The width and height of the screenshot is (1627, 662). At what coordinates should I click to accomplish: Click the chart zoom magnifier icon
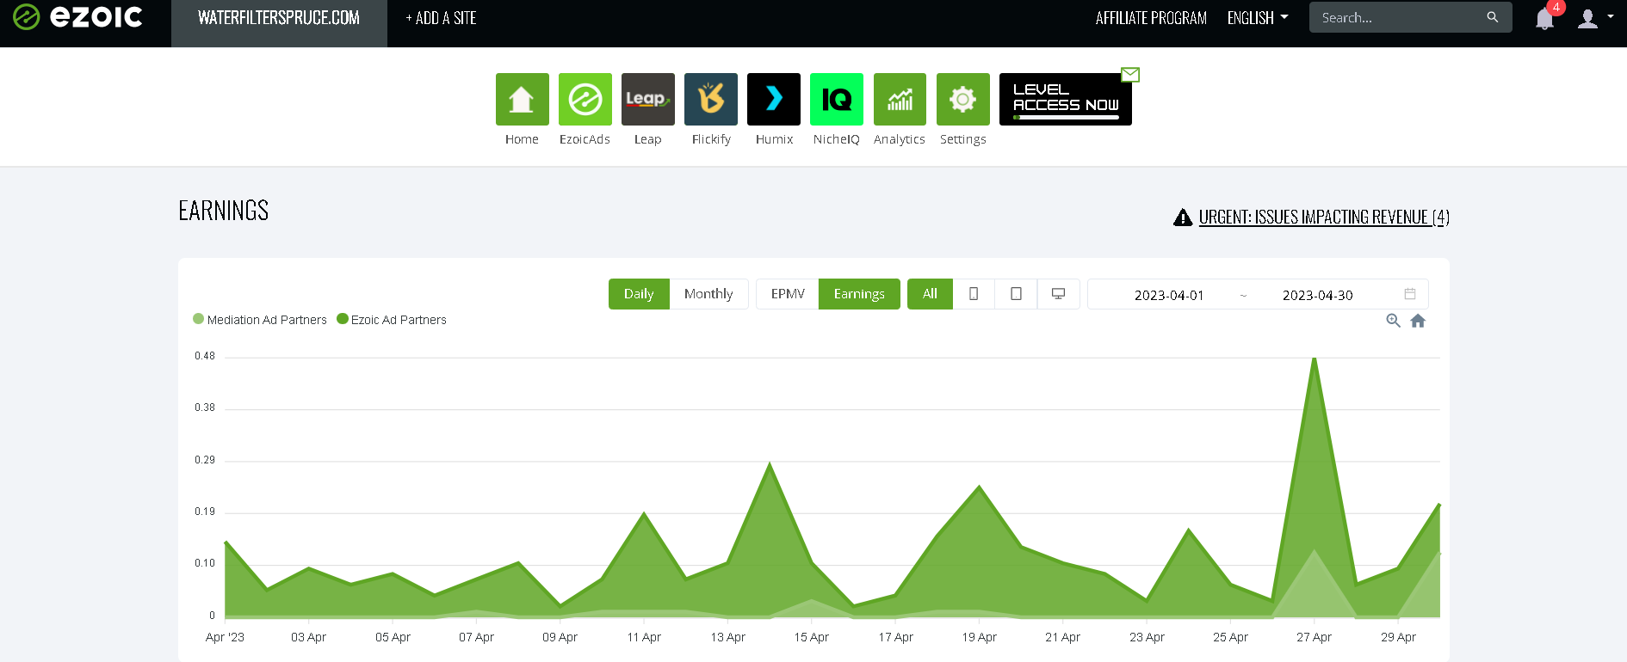pyautogui.click(x=1393, y=321)
